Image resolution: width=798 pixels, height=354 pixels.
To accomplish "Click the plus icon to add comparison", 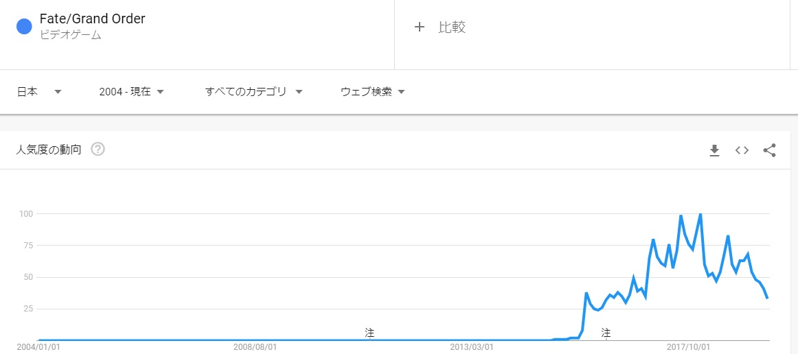I will point(420,27).
